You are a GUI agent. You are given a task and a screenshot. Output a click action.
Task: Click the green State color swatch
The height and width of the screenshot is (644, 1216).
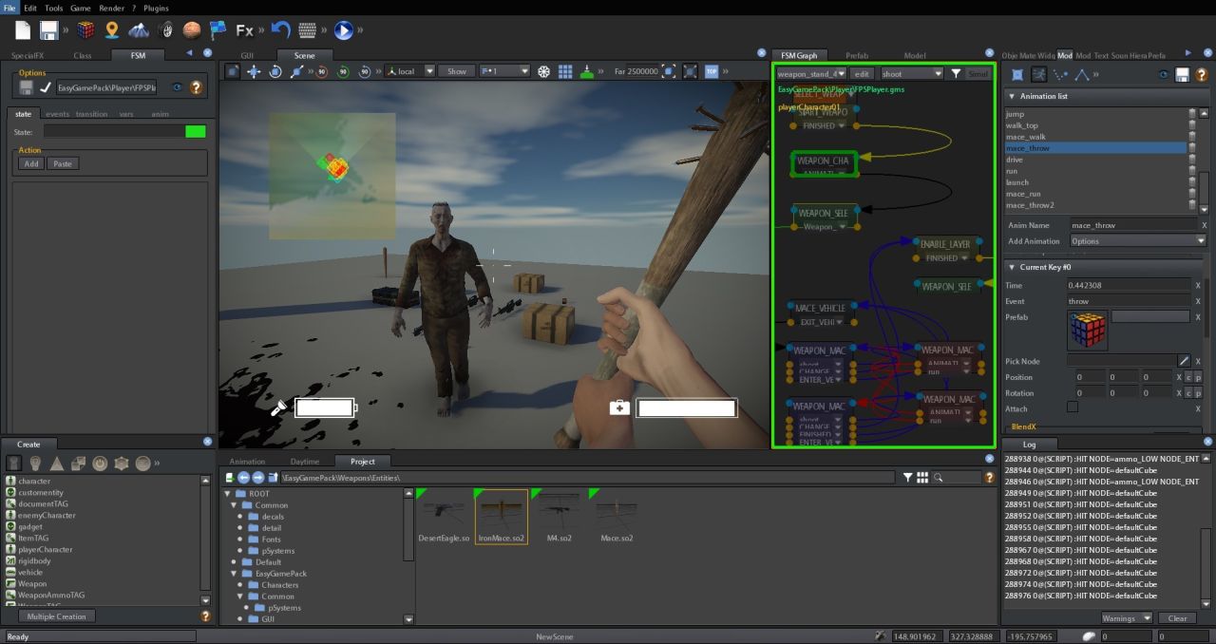point(196,132)
